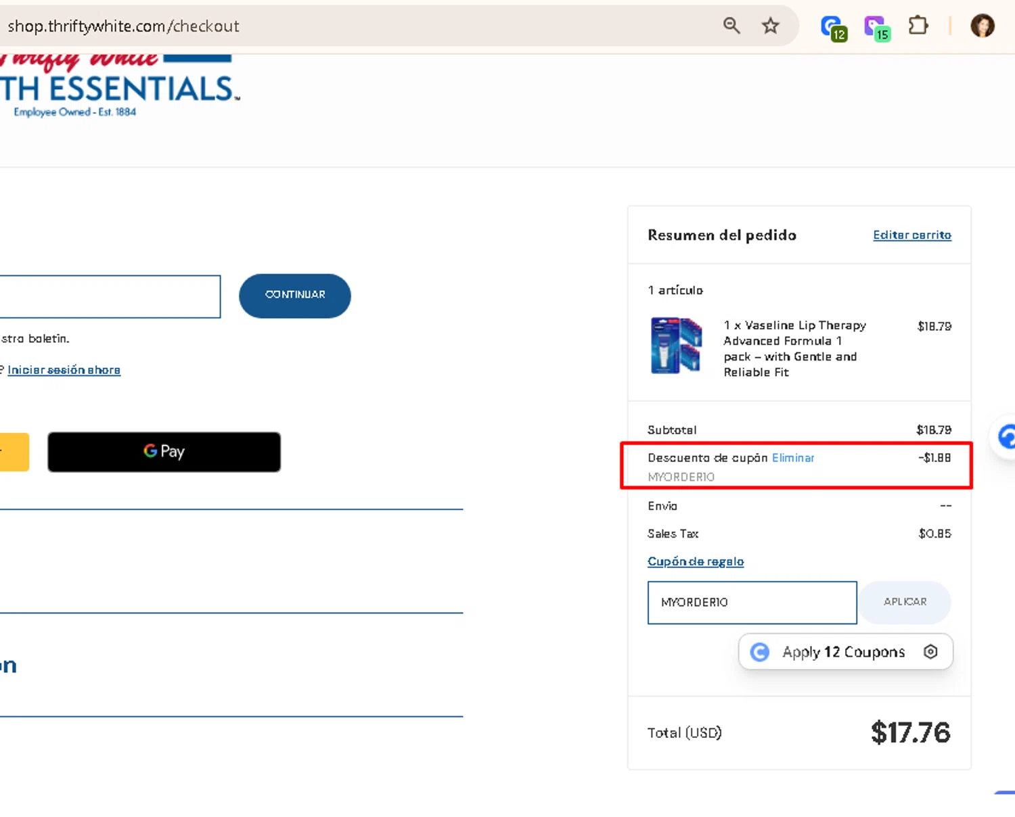The height and width of the screenshot is (817, 1015).
Task: Click the CONTINUAR button
Action: click(295, 296)
